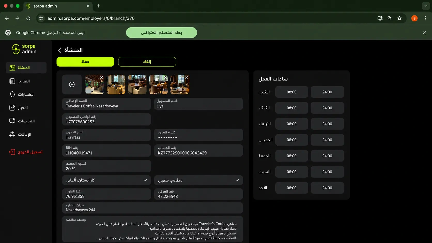Open الإحالات referrals in sidebar
Image resolution: width=432 pixels, height=243 pixels.
(20, 134)
